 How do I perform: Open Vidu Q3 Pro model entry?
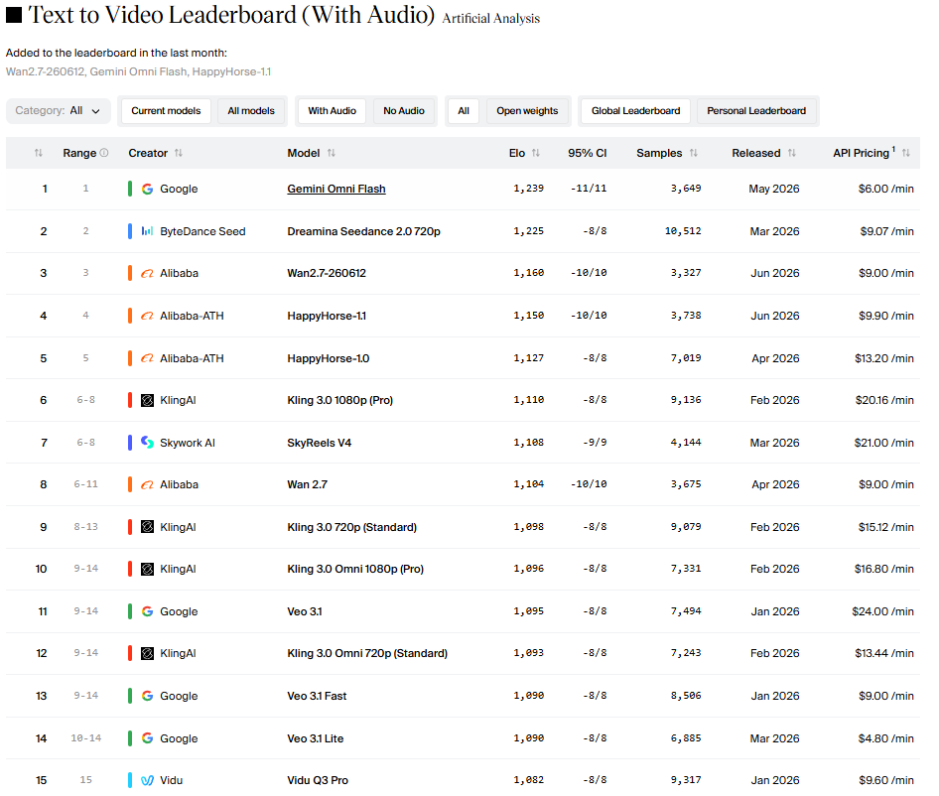[318, 780]
